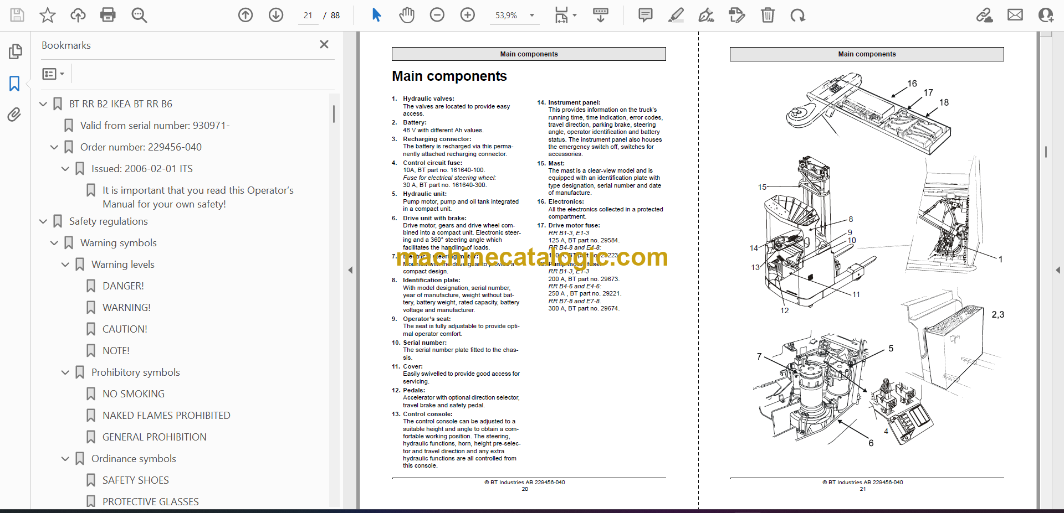Select the arrow selection tool

pos(376,15)
